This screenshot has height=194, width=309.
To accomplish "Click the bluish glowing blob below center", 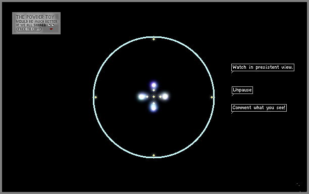I will point(153,108).
